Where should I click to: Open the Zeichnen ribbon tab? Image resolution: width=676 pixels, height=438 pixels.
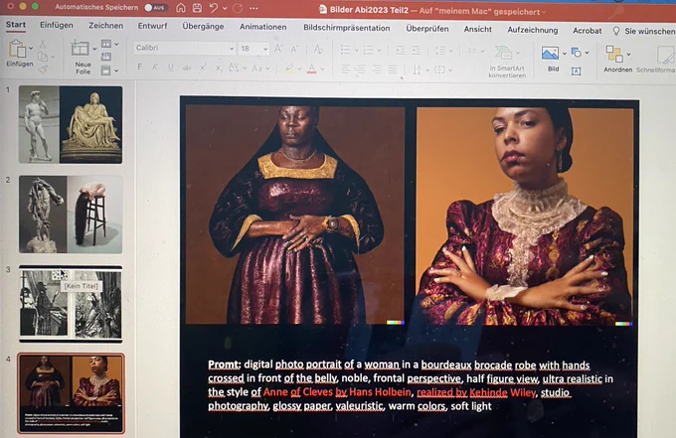coord(106,26)
